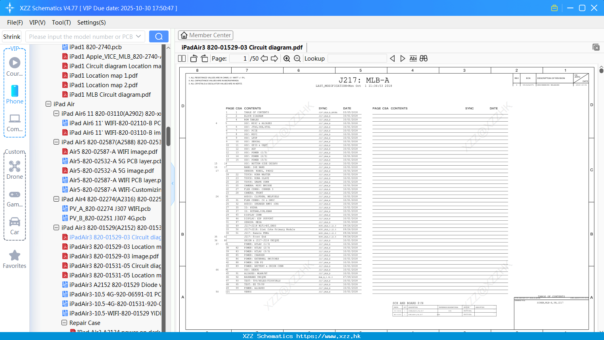Click the detach window icon at top right
The image size is (604, 340).
(596, 47)
